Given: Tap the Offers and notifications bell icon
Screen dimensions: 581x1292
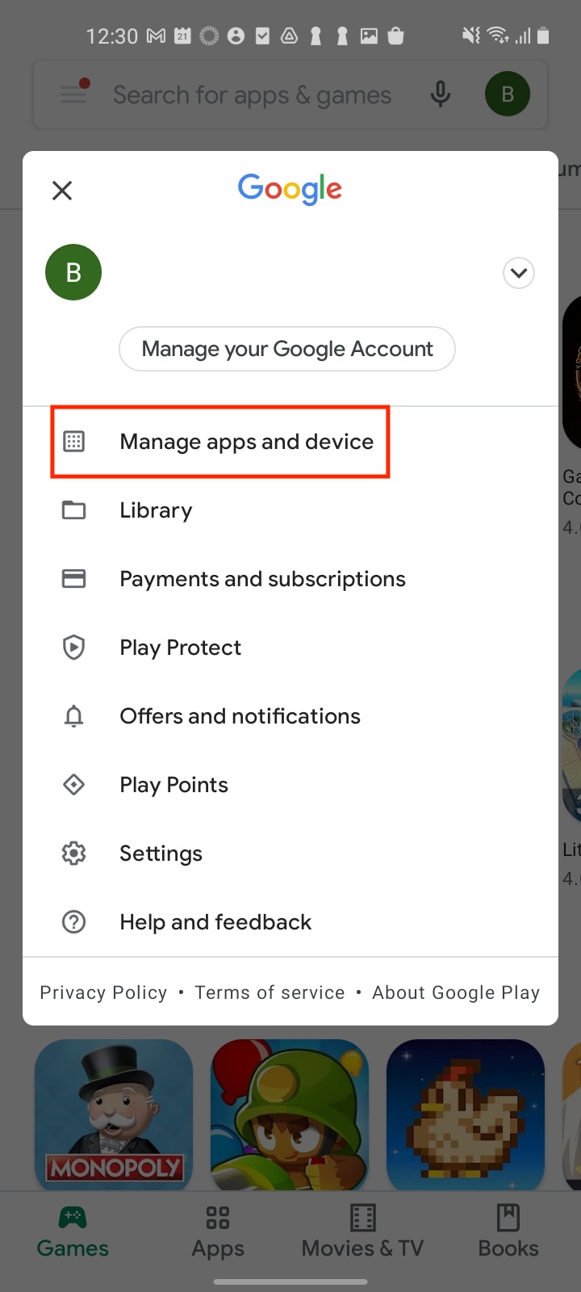Looking at the screenshot, I should click(73, 715).
